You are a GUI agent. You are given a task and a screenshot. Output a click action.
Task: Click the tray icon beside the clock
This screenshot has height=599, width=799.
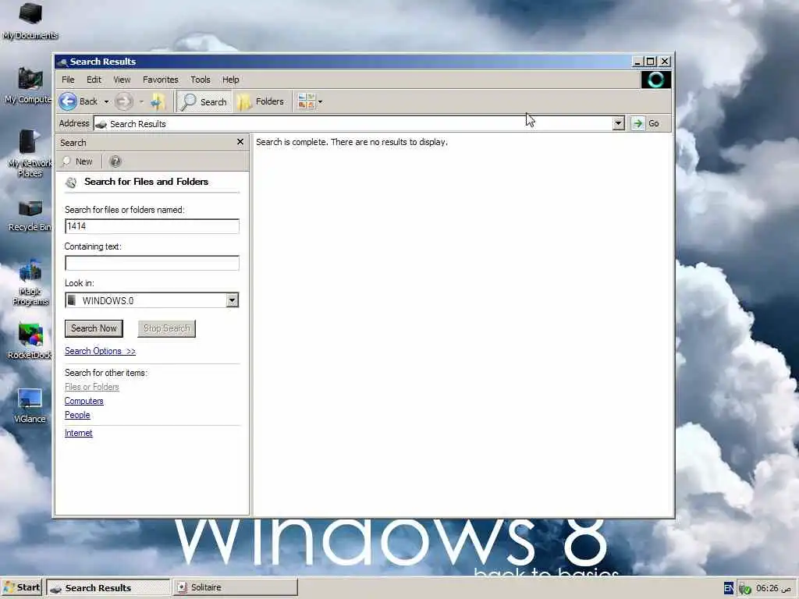point(744,589)
